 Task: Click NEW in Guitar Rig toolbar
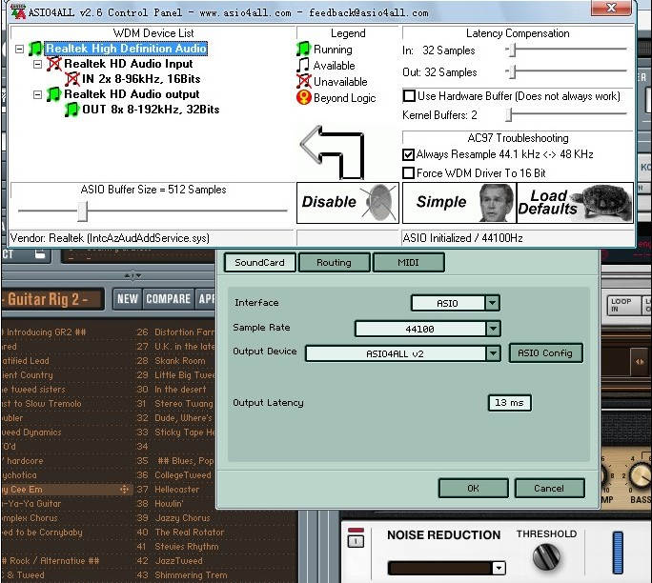click(128, 299)
